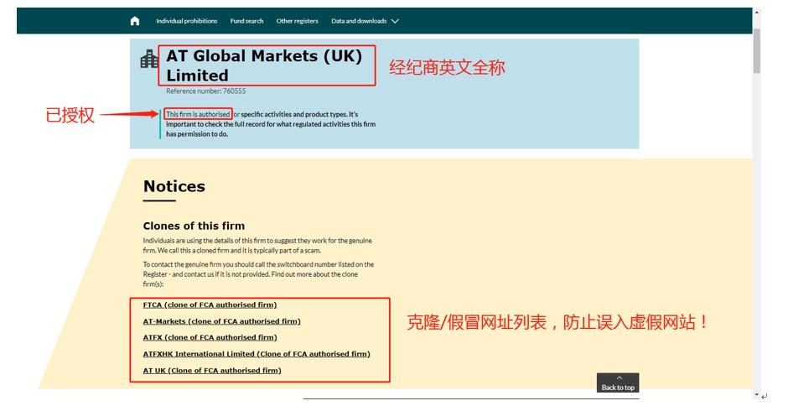Open AT-Markets clone firm link
This screenshot has height=406, width=788.
(x=221, y=321)
